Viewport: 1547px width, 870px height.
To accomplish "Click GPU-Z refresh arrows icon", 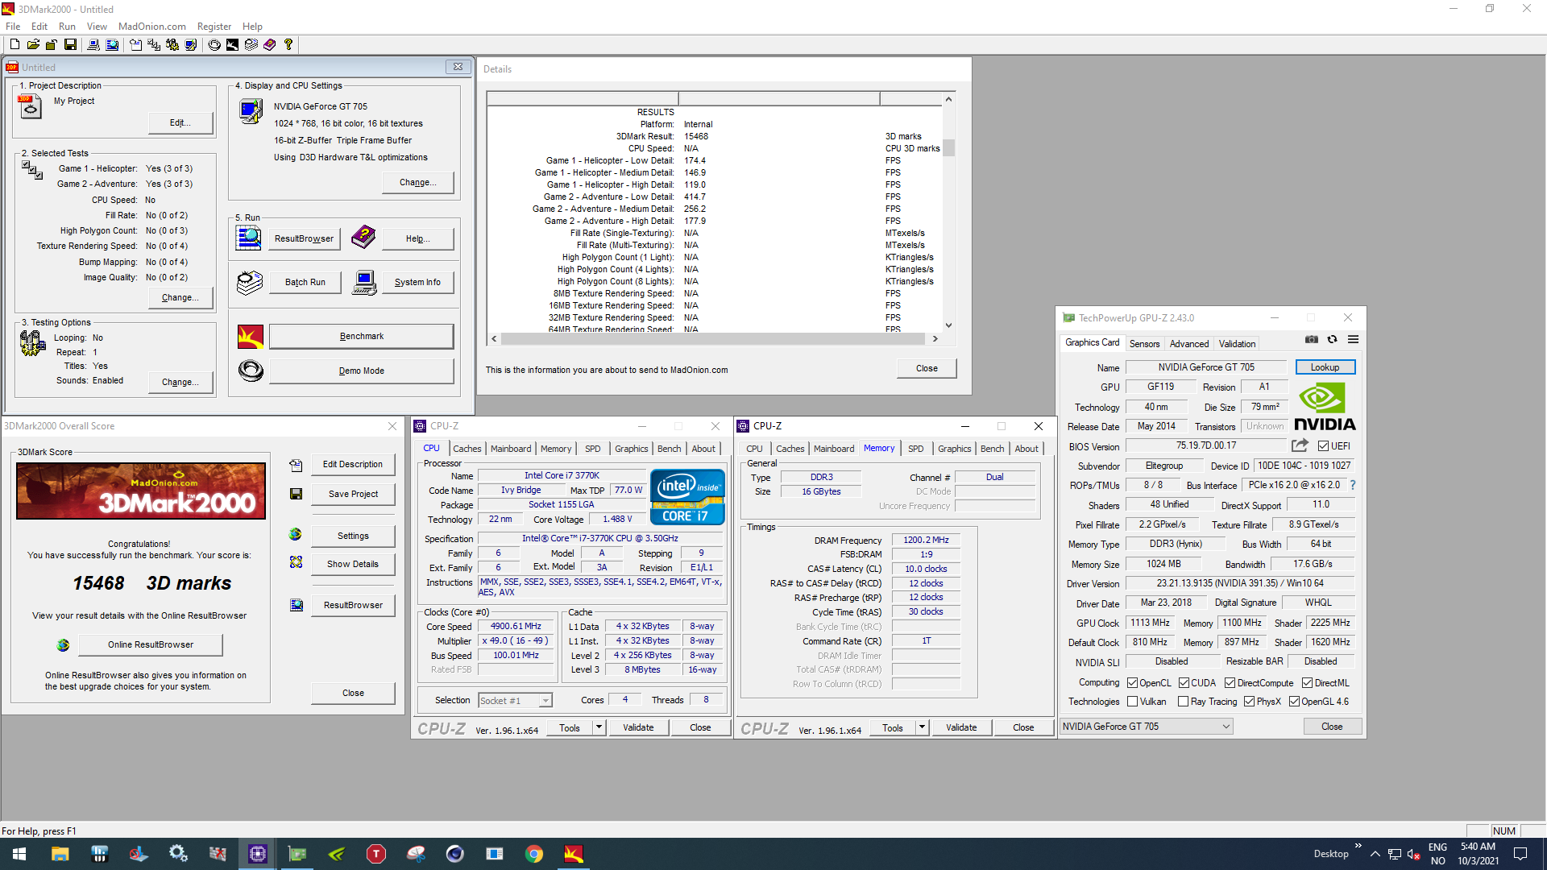I will click(1333, 340).
